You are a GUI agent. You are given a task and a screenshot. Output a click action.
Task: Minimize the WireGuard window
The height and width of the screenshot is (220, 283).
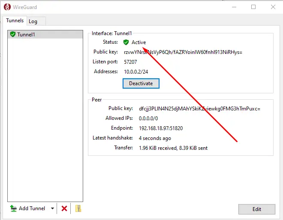(234, 7)
